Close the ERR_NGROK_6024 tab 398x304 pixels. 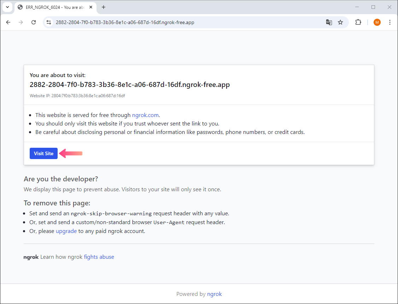coord(91,7)
